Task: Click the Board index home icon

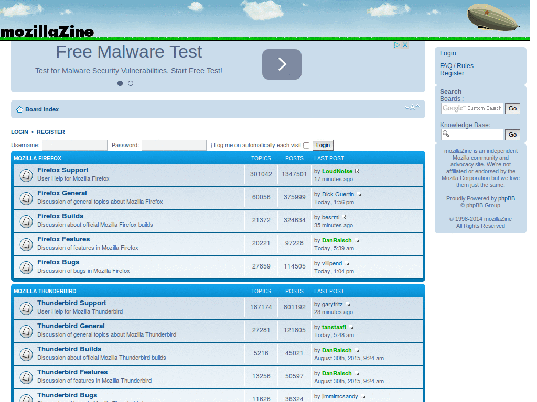Action: click(19, 109)
